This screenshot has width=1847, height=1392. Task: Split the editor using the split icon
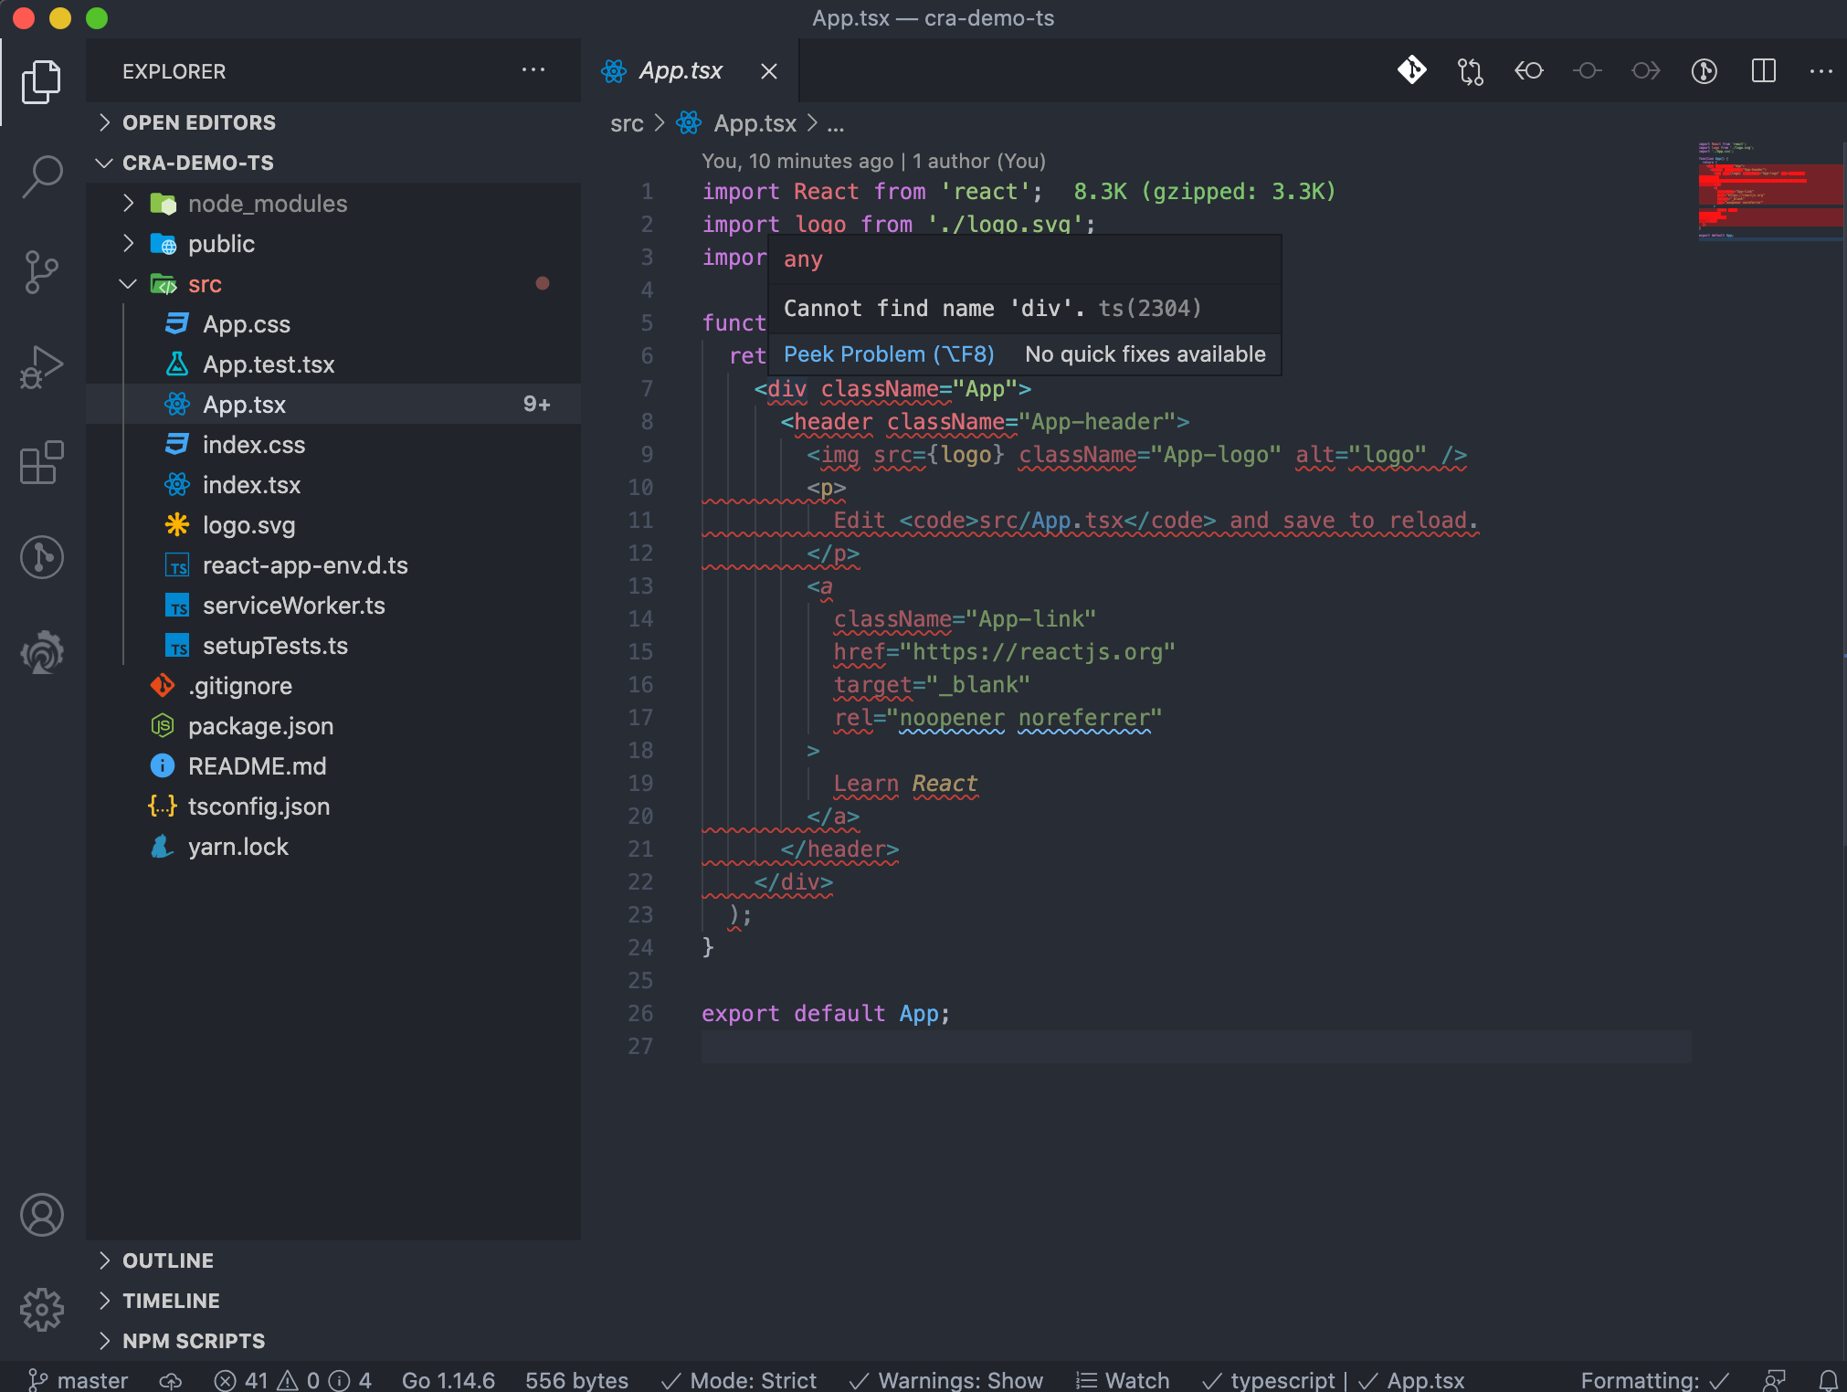click(x=1763, y=71)
